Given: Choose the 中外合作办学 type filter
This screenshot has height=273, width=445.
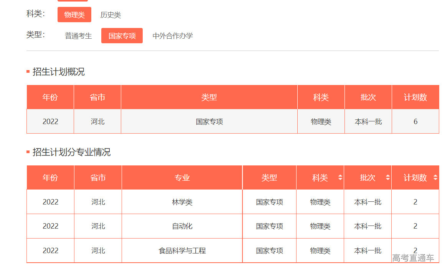Looking at the screenshot, I should click(173, 36).
